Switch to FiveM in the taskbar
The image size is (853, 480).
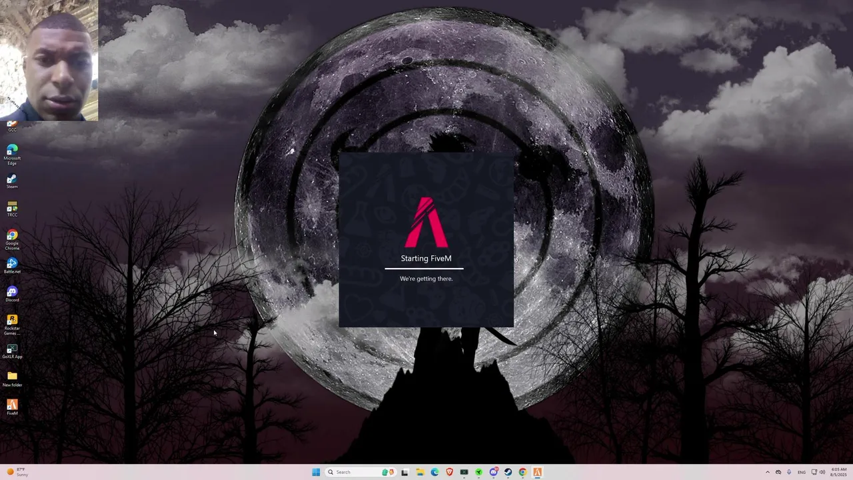(x=537, y=472)
